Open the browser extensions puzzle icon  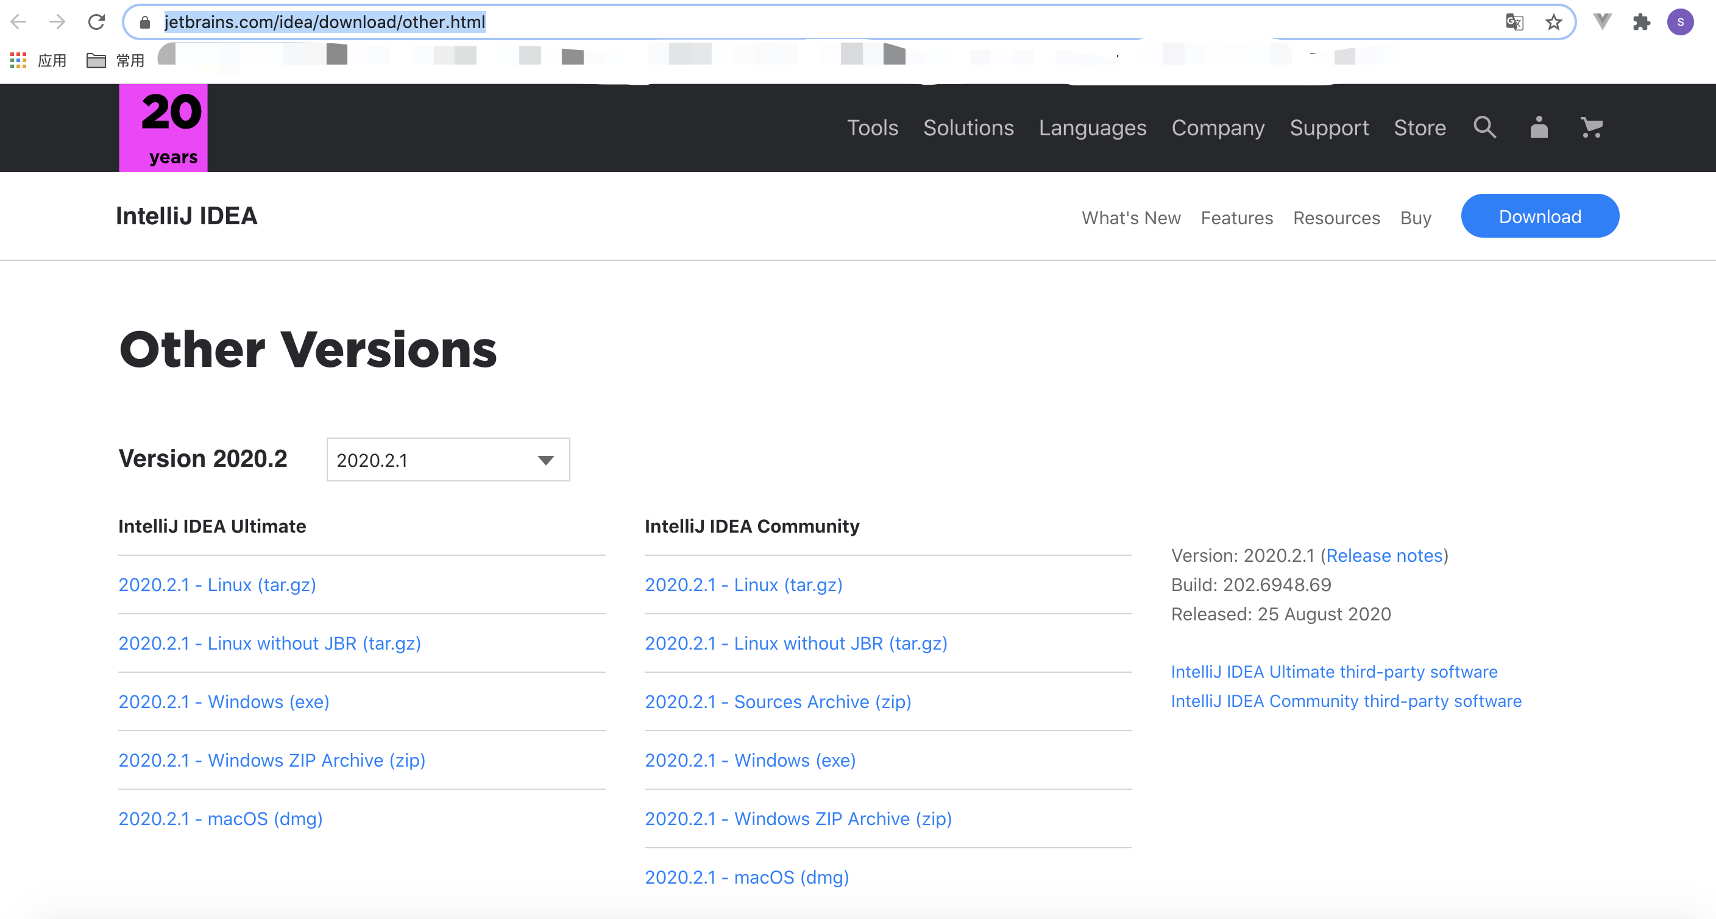[x=1642, y=22]
